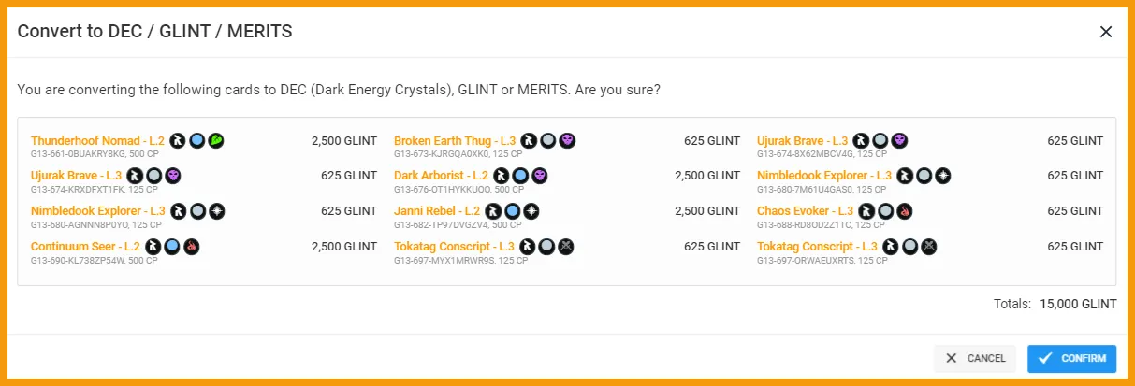Click the gray rarity icon next to Broken Earth Thug
The width and height of the screenshot is (1135, 386).
[548, 141]
